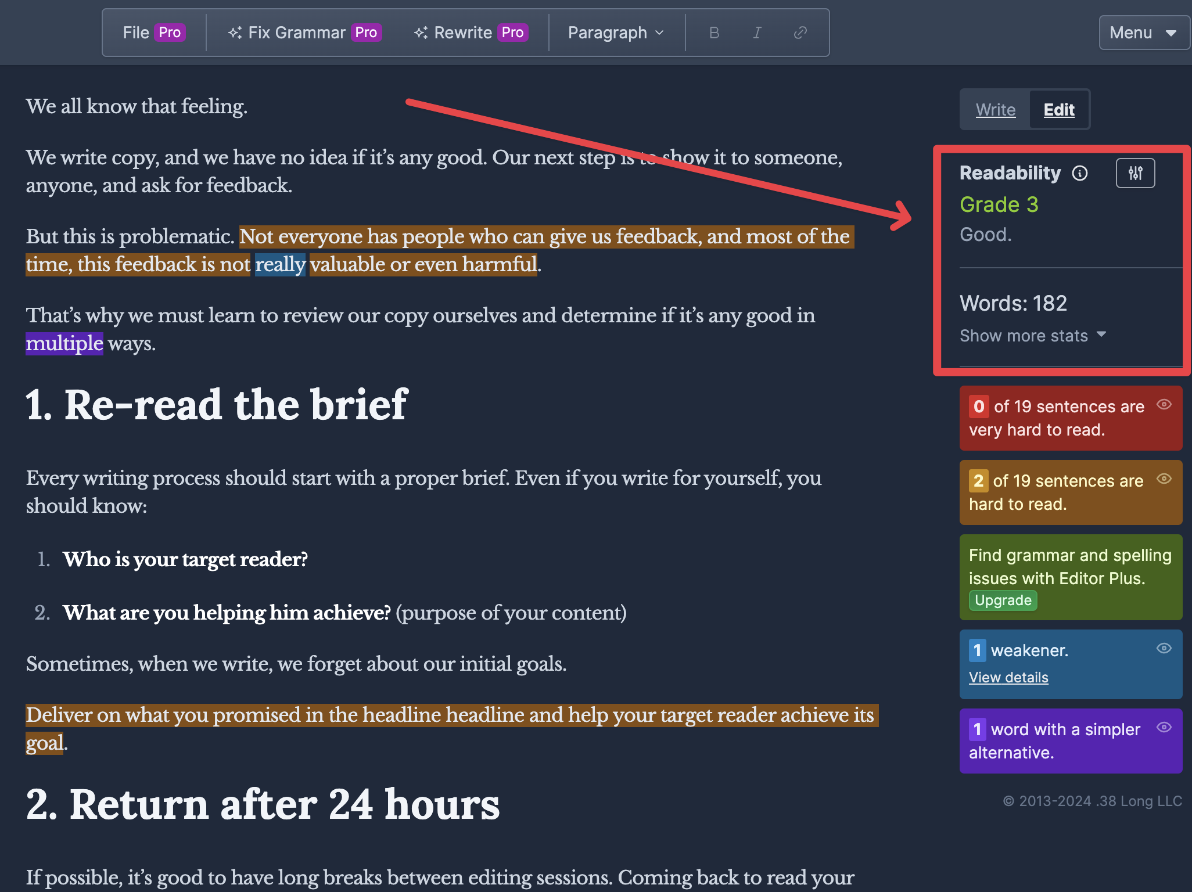Apply bold formatting with the B icon
The image size is (1192, 892).
[x=714, y=33]
